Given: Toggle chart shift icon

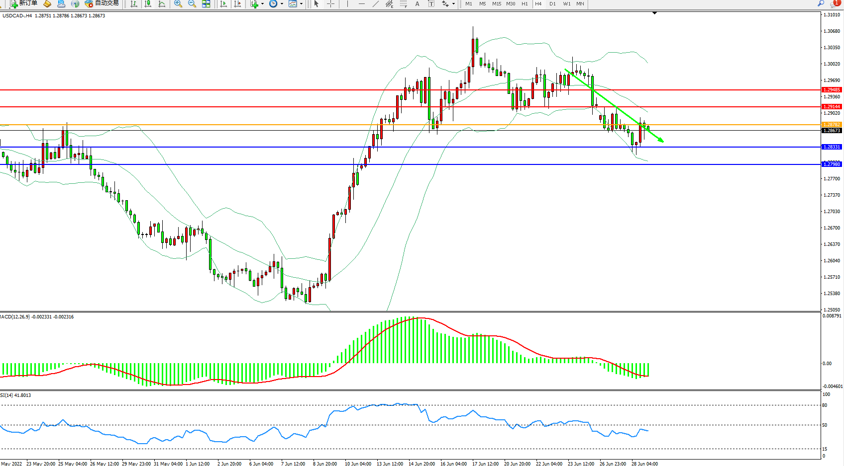Looking at the screenshot, I should (237, 4).
